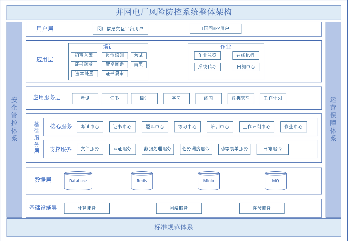Click the 题库中心 box
Screen dimensions: 348x241
[155, 127]
